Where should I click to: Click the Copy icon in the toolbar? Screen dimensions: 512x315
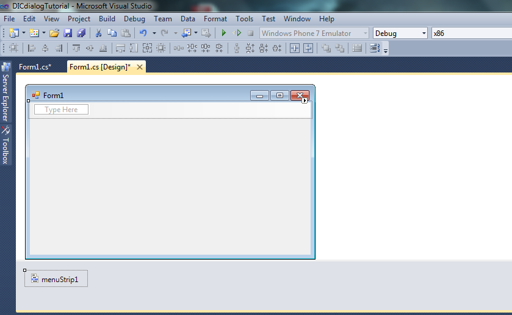point(112,33)
